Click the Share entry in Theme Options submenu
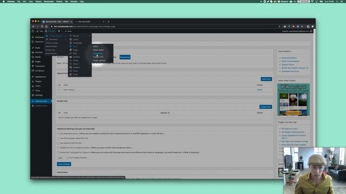Image resolution: width=346 pixels, height=194 pixels. coord(75,71)
